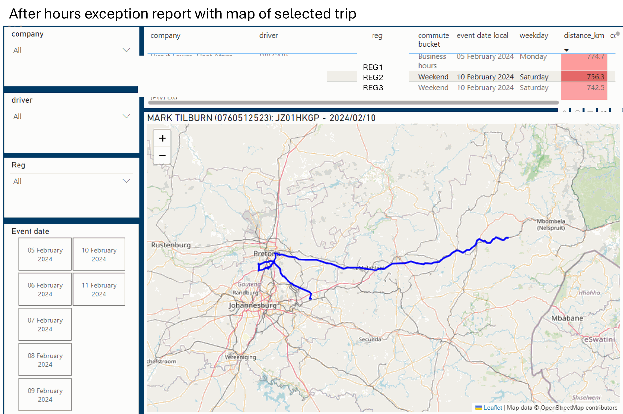Click the weekday column header
This screenshot has width=623, height=414.
(x=533, y=36)
